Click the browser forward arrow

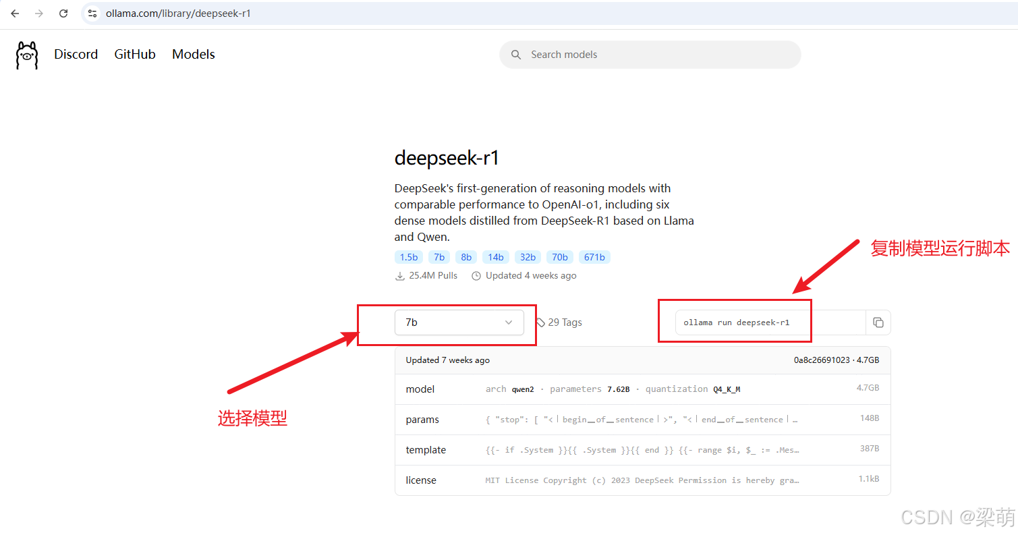[39, 13]
